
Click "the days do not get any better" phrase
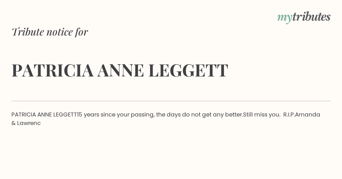(199, 115)
